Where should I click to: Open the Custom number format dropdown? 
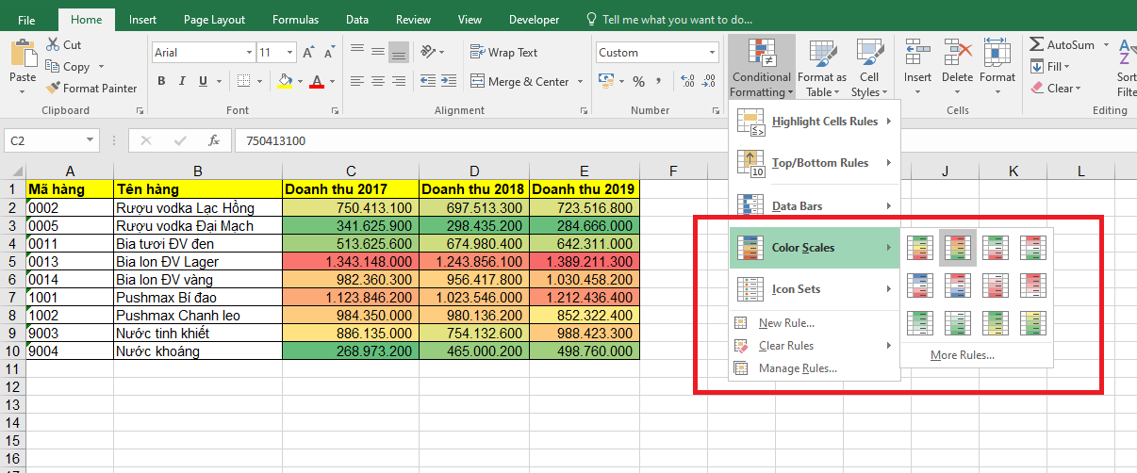tap(712, 53)
